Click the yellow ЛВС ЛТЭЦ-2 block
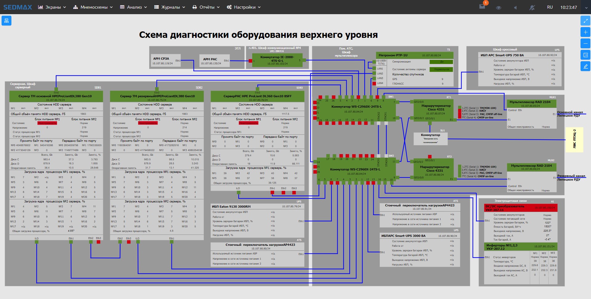The width and height of the screenshot is (591, 299). click(x=574, y=139)
